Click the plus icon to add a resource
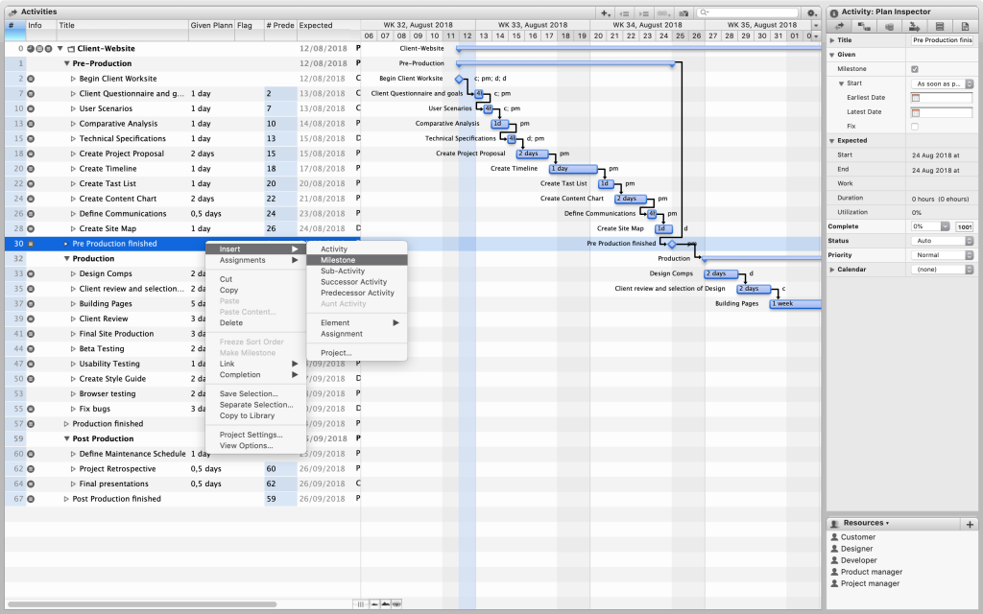Image resolution: width=983 pixels, height=614 pixels. coord(970,524)
